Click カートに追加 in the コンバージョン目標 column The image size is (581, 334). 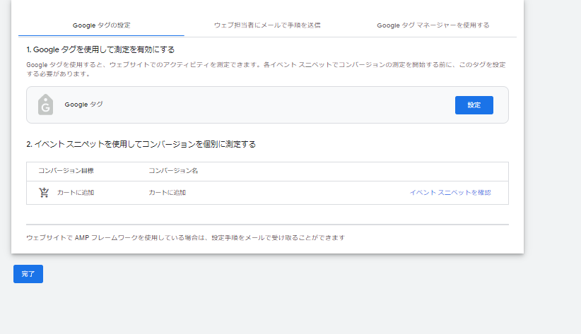pyautogui.click(x=76, y=193)
